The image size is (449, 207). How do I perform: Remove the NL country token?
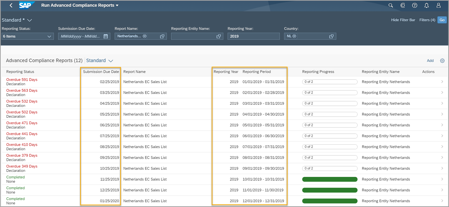coord(294,36)
